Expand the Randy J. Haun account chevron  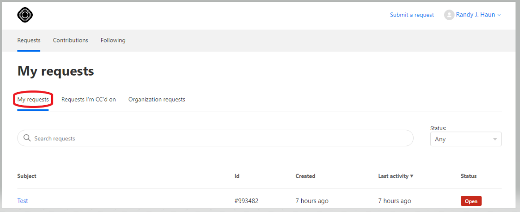click(499, 15)
